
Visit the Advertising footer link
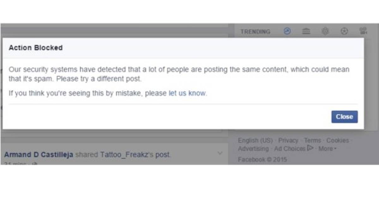pos(253,148)
